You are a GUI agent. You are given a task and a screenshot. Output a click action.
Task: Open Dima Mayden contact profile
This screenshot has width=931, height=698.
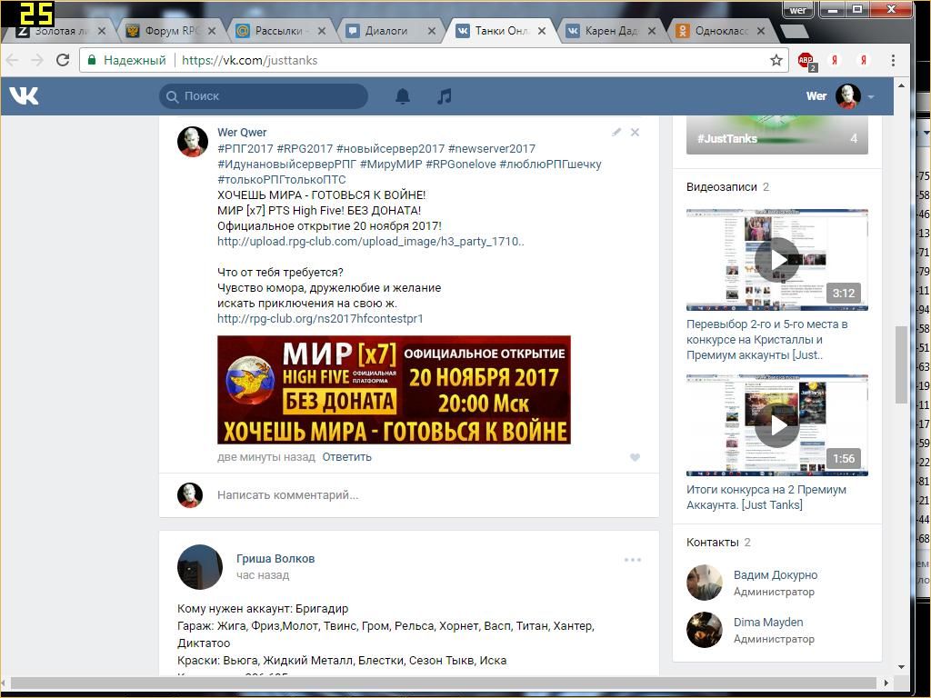click(x=768, y=622)
